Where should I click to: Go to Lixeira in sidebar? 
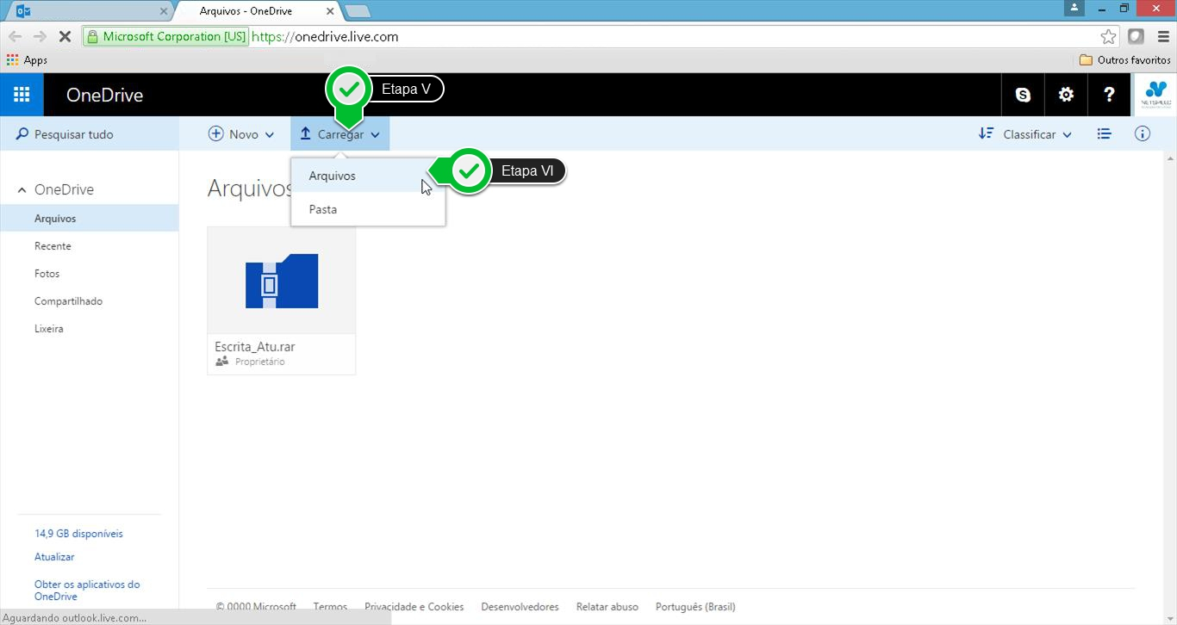(x=49, y=329)
